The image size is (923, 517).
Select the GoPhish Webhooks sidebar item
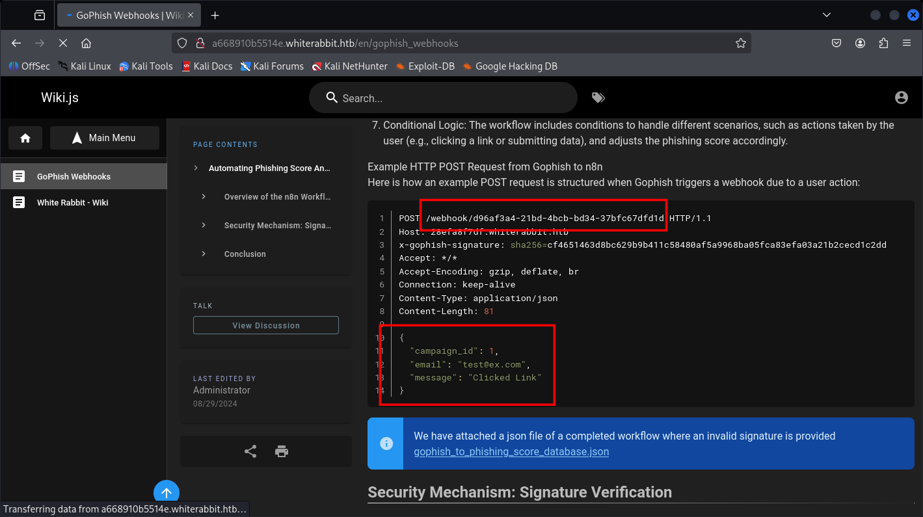pyautogui.click(x=74, y=176)
